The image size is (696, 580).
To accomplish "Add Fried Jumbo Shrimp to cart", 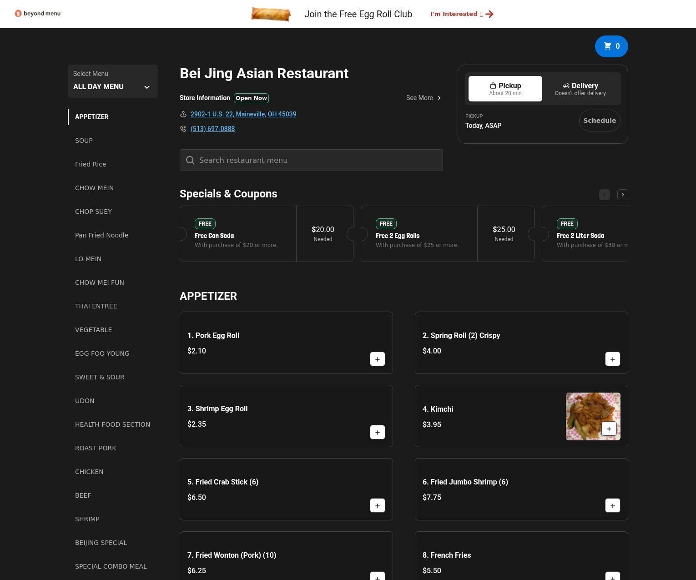I will pyautogui.click(x=612, y=505).
